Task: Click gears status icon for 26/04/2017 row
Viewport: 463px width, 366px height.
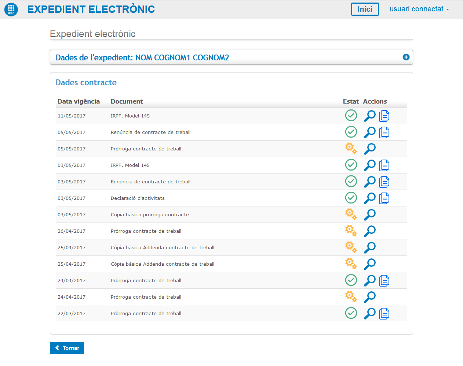Action: 351,231
